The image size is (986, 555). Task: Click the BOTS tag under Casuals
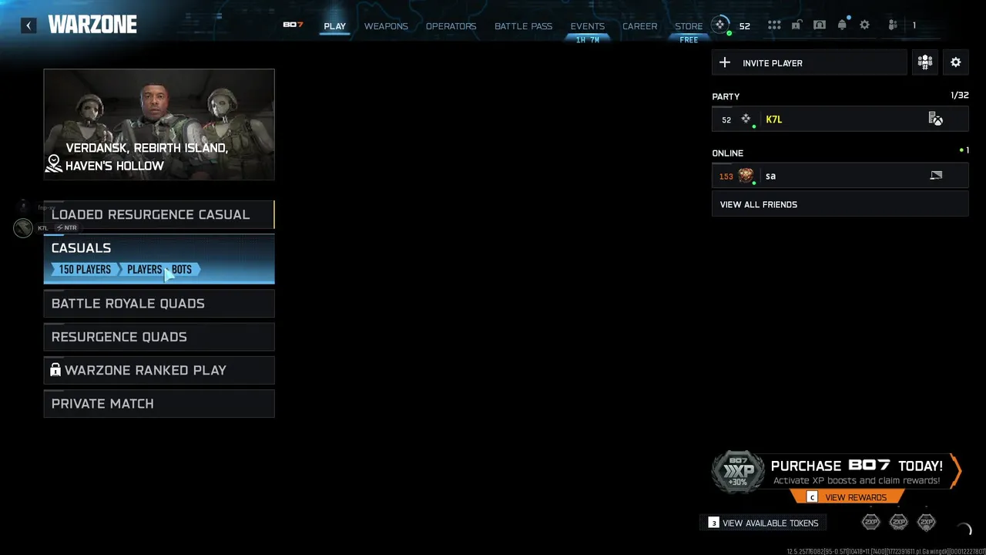click(x=182, y=269)
